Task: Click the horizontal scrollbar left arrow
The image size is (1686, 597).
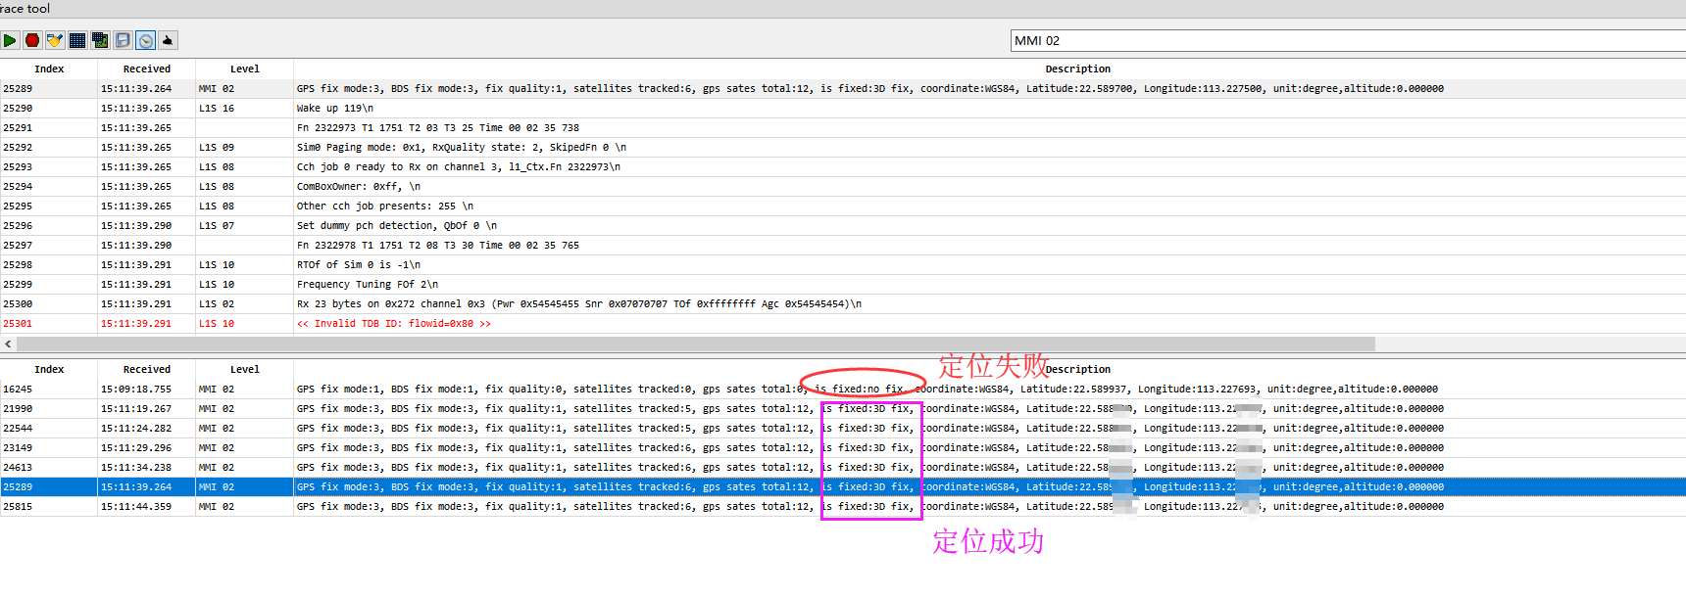Action: (x=9, y=344)
